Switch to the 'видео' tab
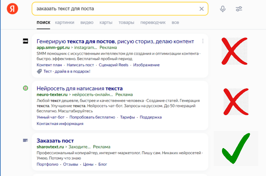Screen dimensions: 266x176 (87, 22)
